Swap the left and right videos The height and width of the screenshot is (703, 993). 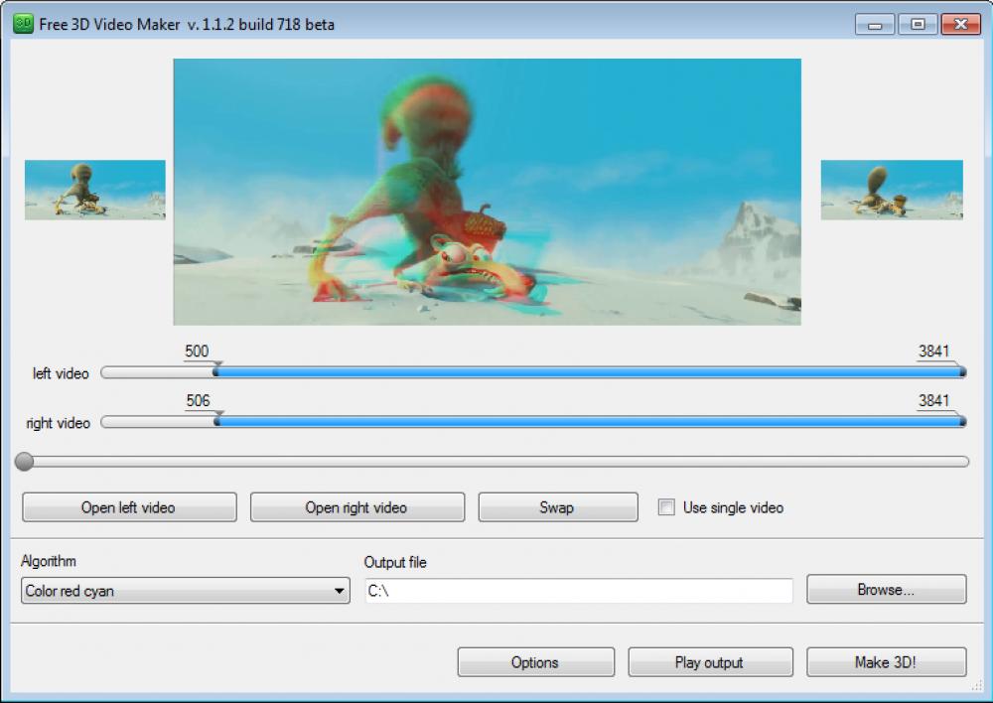557,506
